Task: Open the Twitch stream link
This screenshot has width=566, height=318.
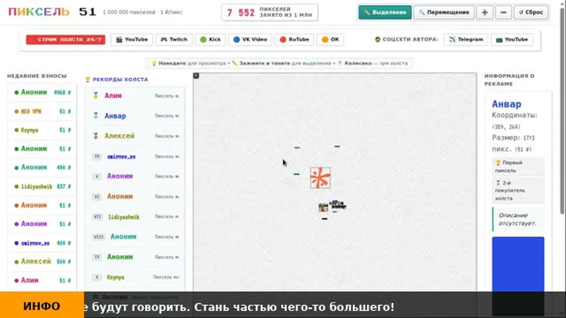Action: pyautogui.click(x=174, y=39)
